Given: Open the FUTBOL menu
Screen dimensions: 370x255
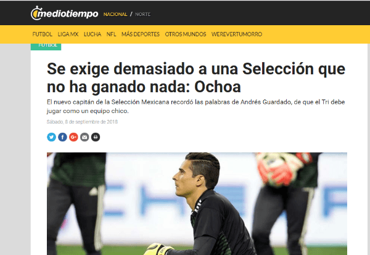Looking at the screenshot, I should pyautogui.click(x=42, y=34).
